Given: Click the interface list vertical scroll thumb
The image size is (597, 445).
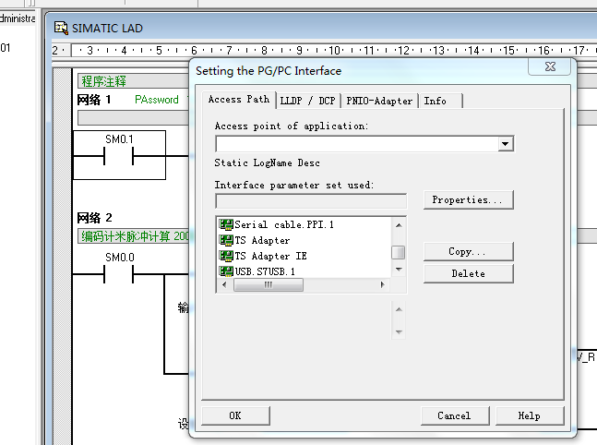Looking at the screenshot, I should [399, 252].
